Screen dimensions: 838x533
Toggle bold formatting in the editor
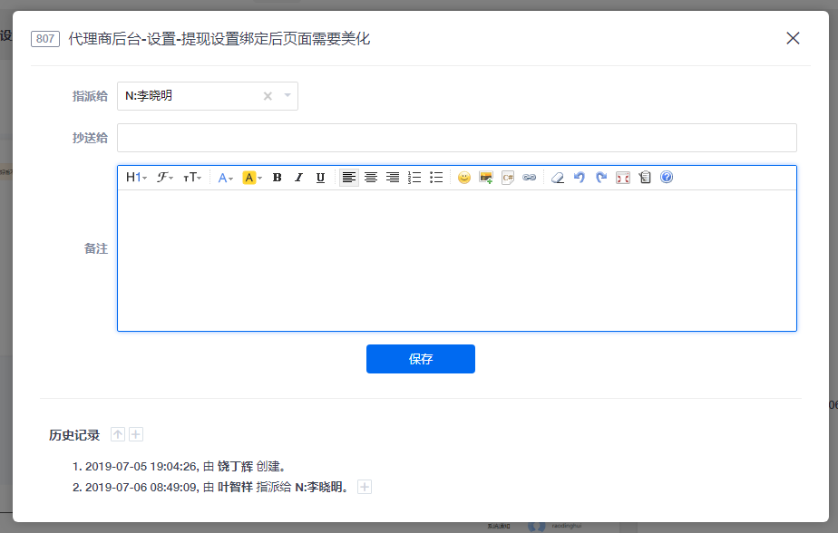coord(278,178)
